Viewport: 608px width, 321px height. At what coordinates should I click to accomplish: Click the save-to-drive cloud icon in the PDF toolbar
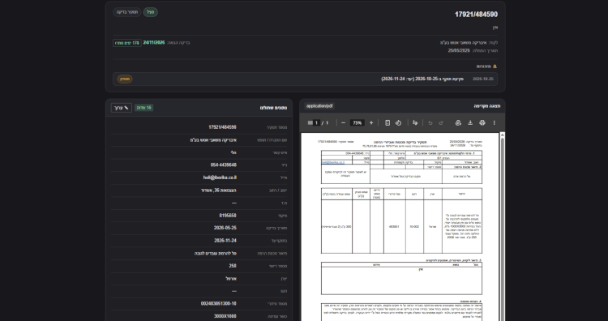458,123
